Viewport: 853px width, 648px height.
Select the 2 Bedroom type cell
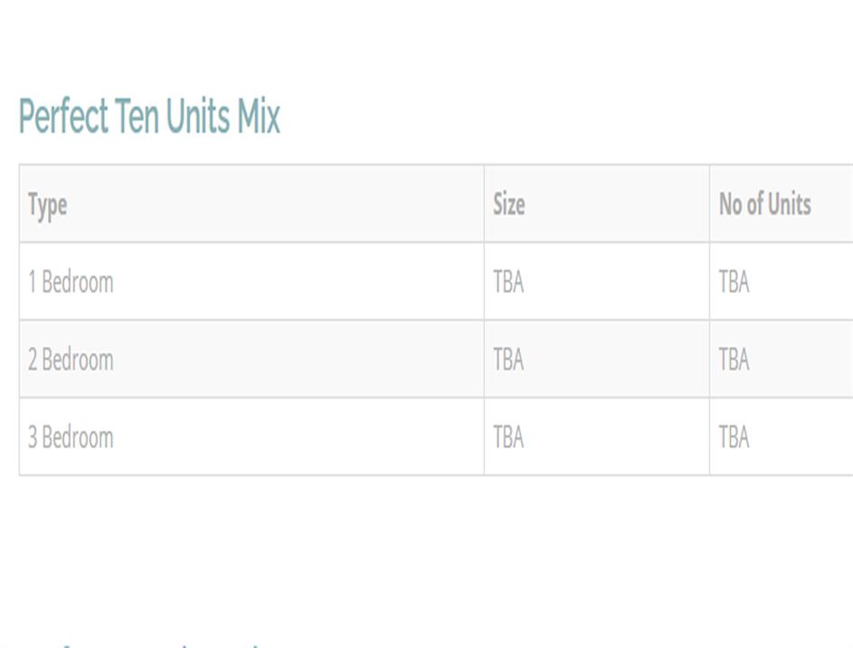(x=71, y=360)
